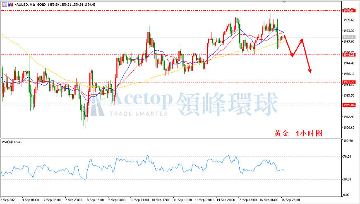This screenshot has width=360, height=204.
Task: Click the 1925.50 price axis value
Action: 349,95
